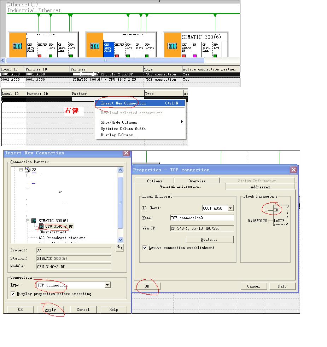Click the CPU 317-2 PN/DP module

(31, 50)
